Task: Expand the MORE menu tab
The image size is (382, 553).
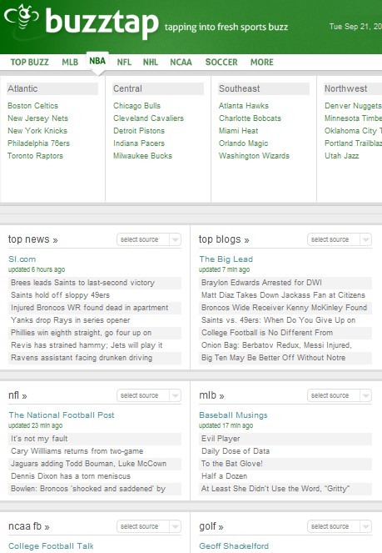Action: coord(262,62)
